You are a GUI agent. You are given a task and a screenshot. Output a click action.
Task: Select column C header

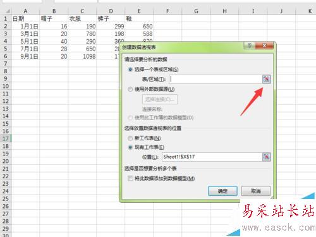pyautogui.click(x=82, y=11)
